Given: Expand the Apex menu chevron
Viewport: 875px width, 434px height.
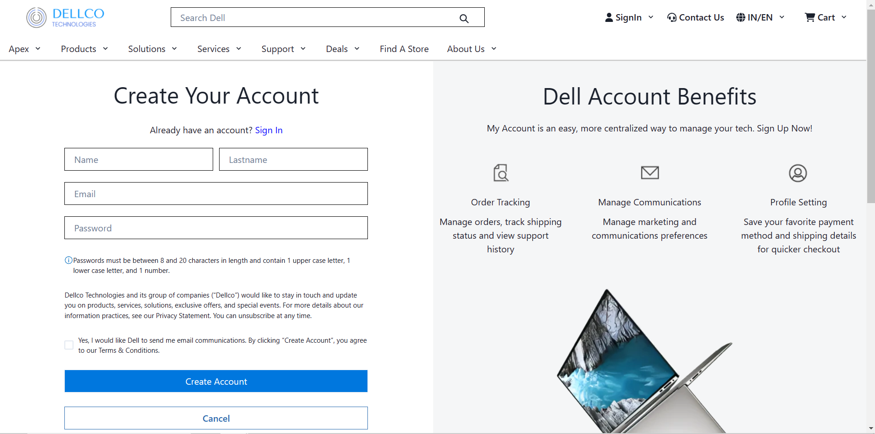Looking at the screenshot, I should click(x=38, y=48).
